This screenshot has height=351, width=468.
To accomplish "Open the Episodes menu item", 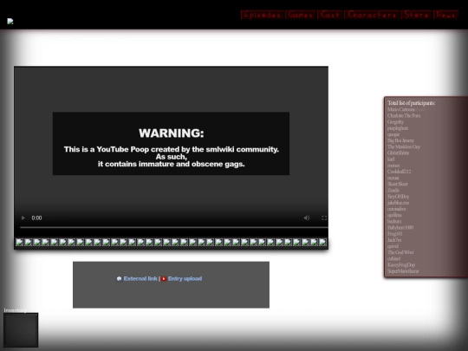I will click(x=262, y=15).
